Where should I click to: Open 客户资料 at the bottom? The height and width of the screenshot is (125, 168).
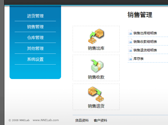[100, 120]
